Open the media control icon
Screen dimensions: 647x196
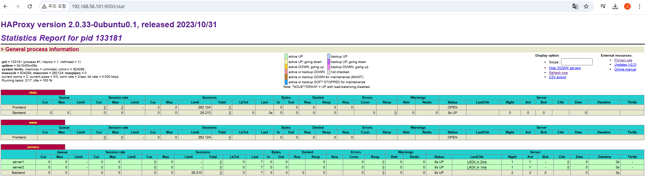pyautogui.click(x=603, y=6)
